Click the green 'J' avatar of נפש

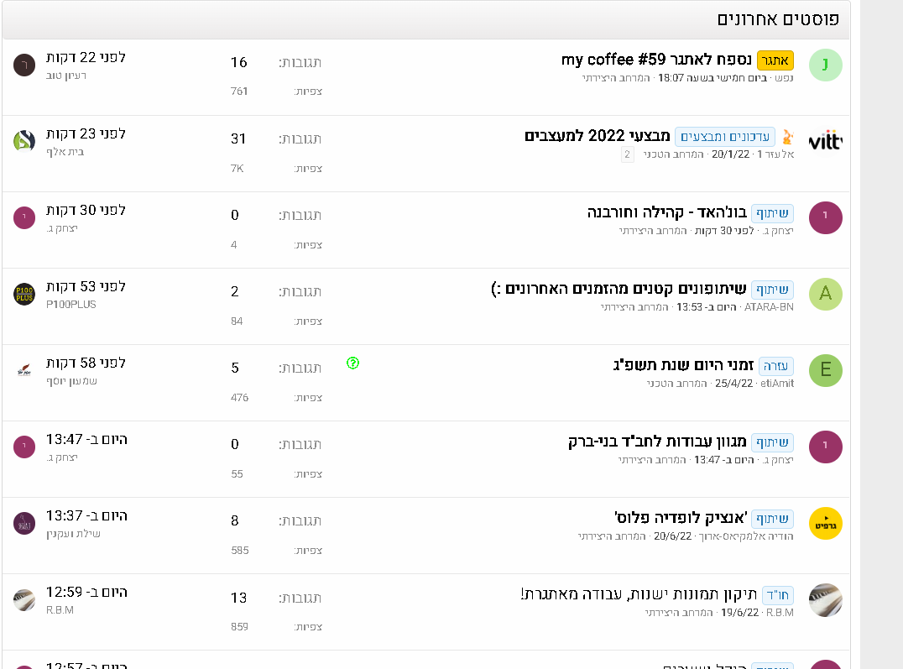tap(825, 65)
